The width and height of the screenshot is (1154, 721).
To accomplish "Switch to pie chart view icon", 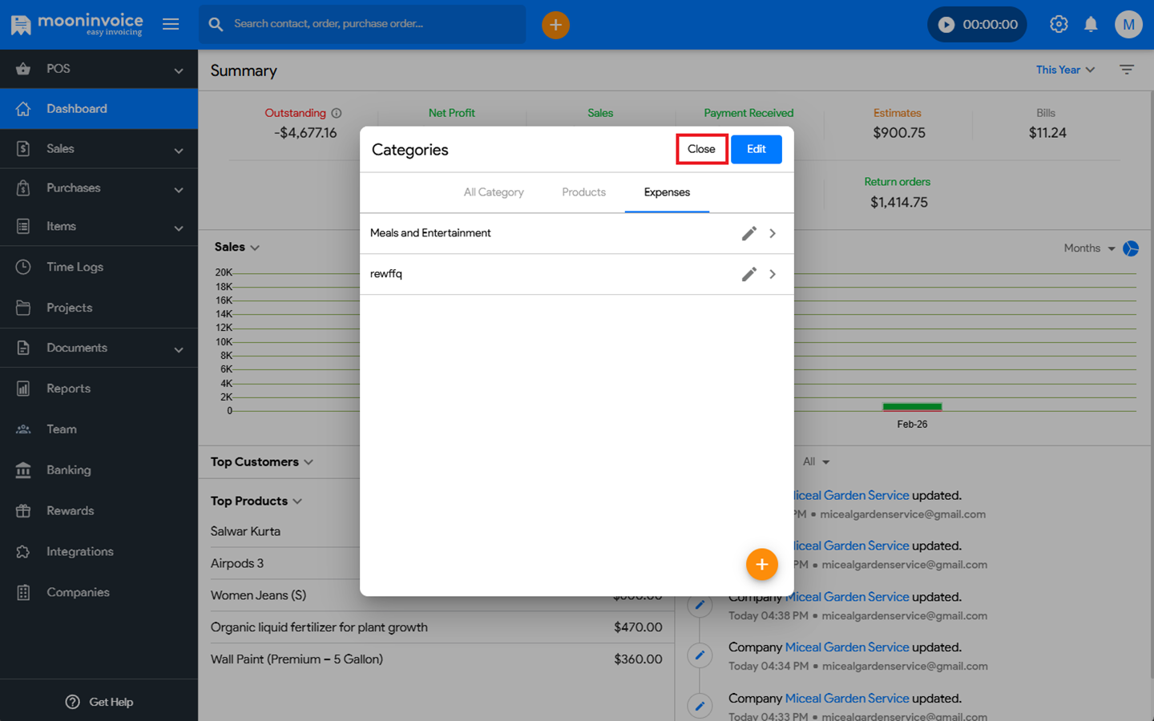I will [1131, 248].
